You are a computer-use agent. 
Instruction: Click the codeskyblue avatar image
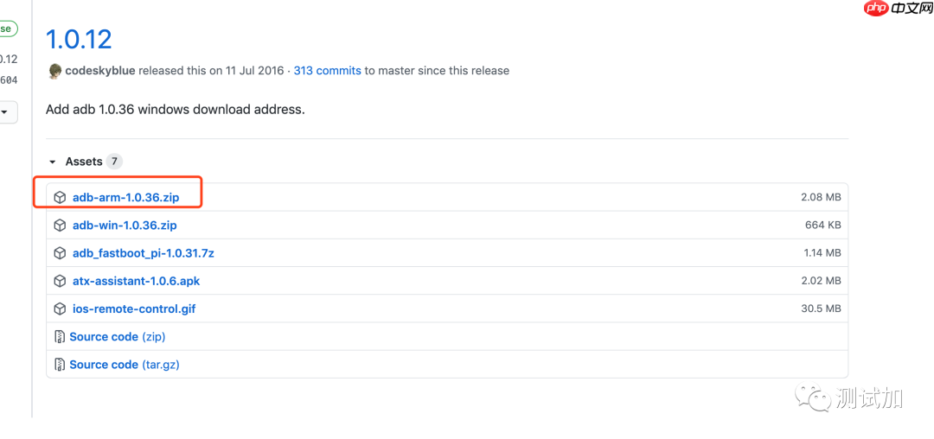(x=55, y=71)
